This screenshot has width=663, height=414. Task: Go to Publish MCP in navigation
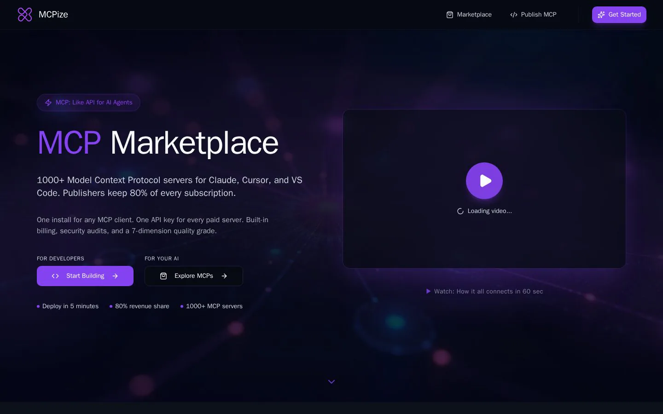tap(534, 15)
